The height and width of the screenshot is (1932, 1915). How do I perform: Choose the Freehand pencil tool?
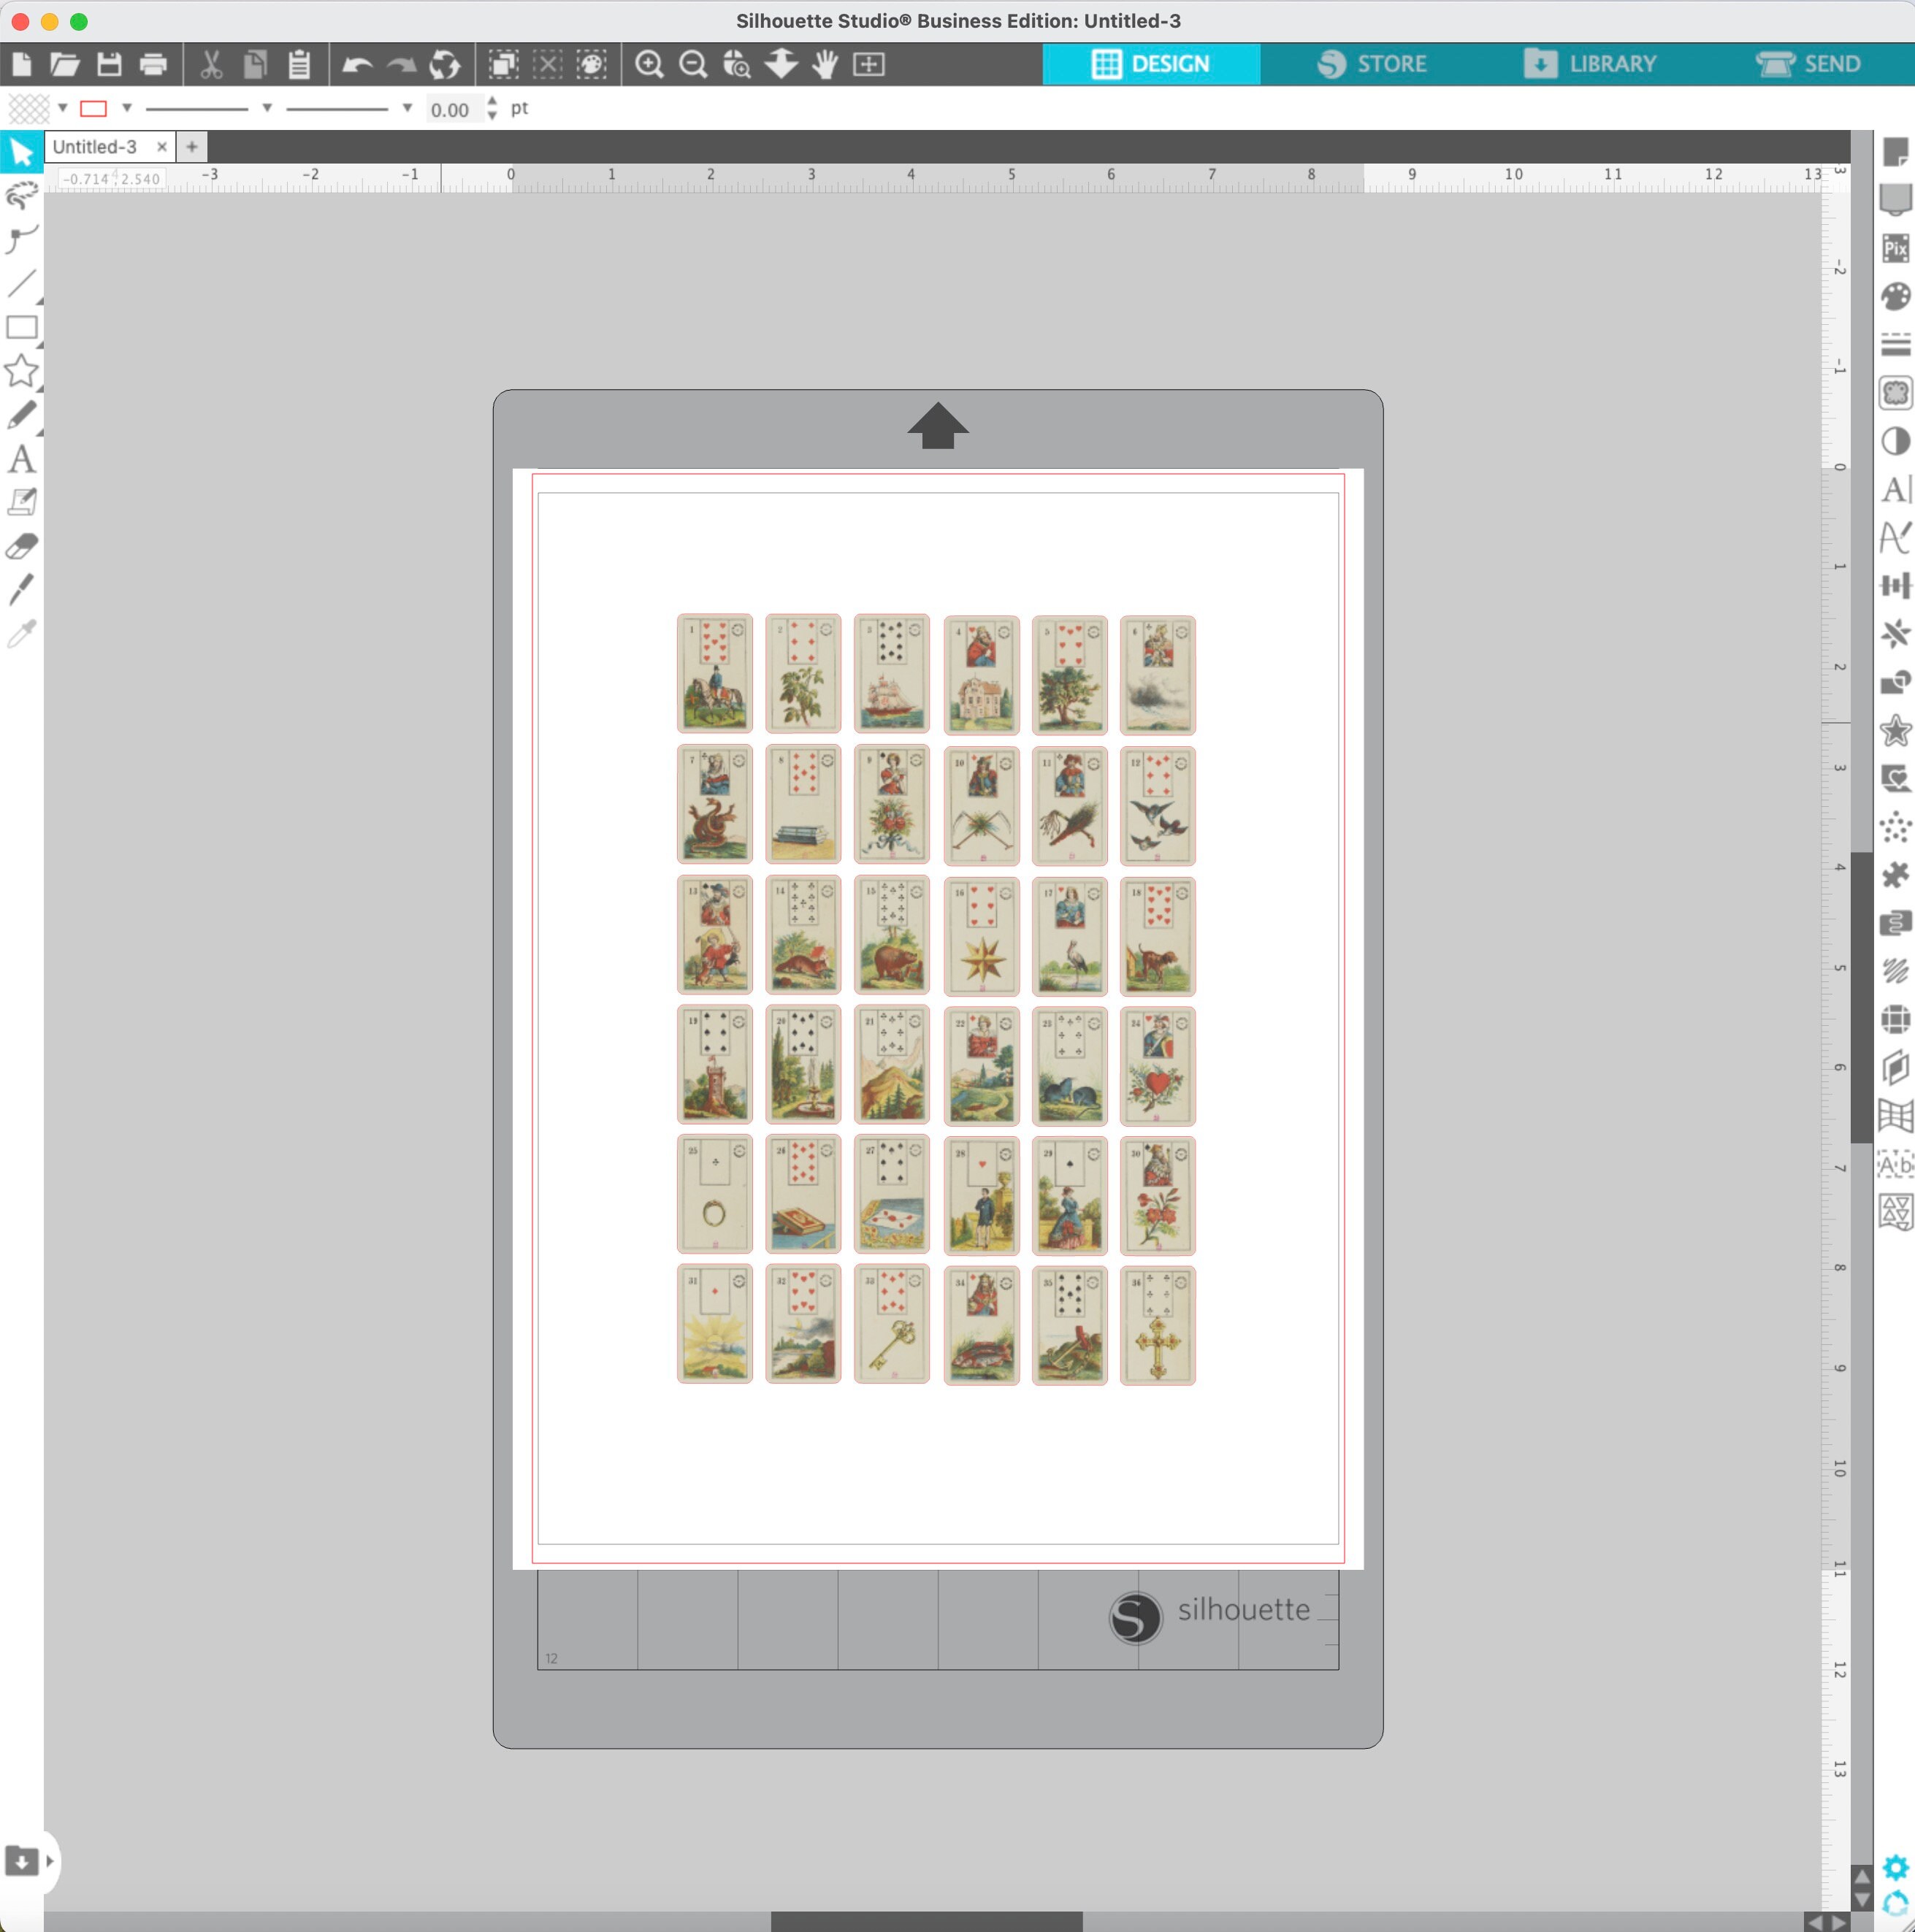pos(21,415)
